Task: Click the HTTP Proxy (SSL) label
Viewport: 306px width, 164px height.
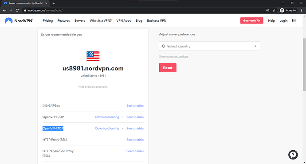Action: [55, 140]
